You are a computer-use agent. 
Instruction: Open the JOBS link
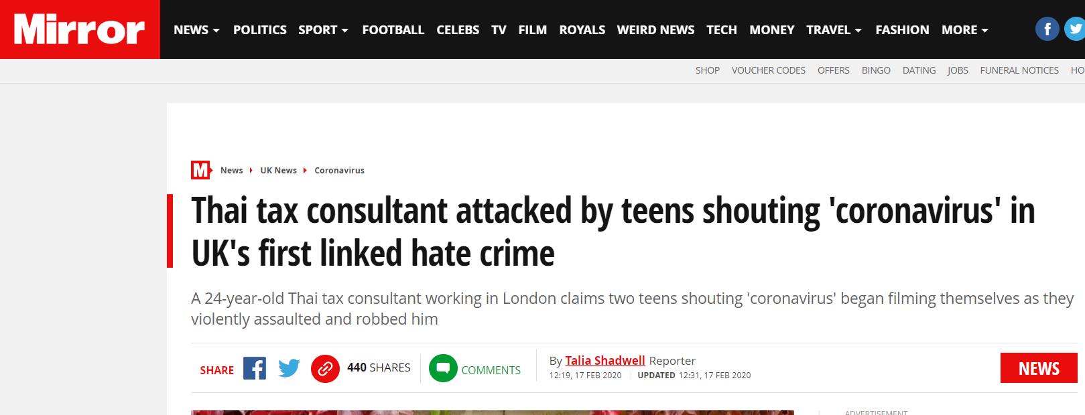958,70
